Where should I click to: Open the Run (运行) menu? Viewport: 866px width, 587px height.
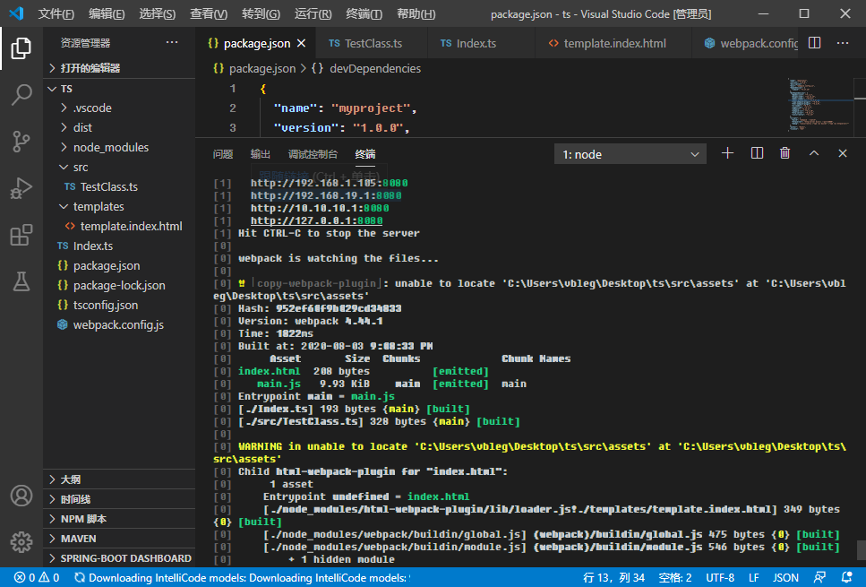tap(313, 13)
